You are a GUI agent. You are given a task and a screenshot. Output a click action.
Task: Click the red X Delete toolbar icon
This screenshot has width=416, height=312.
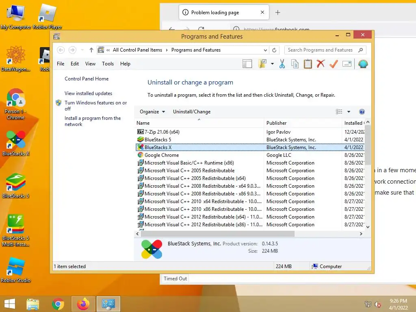pyautogui.click(x=321, y=64)
